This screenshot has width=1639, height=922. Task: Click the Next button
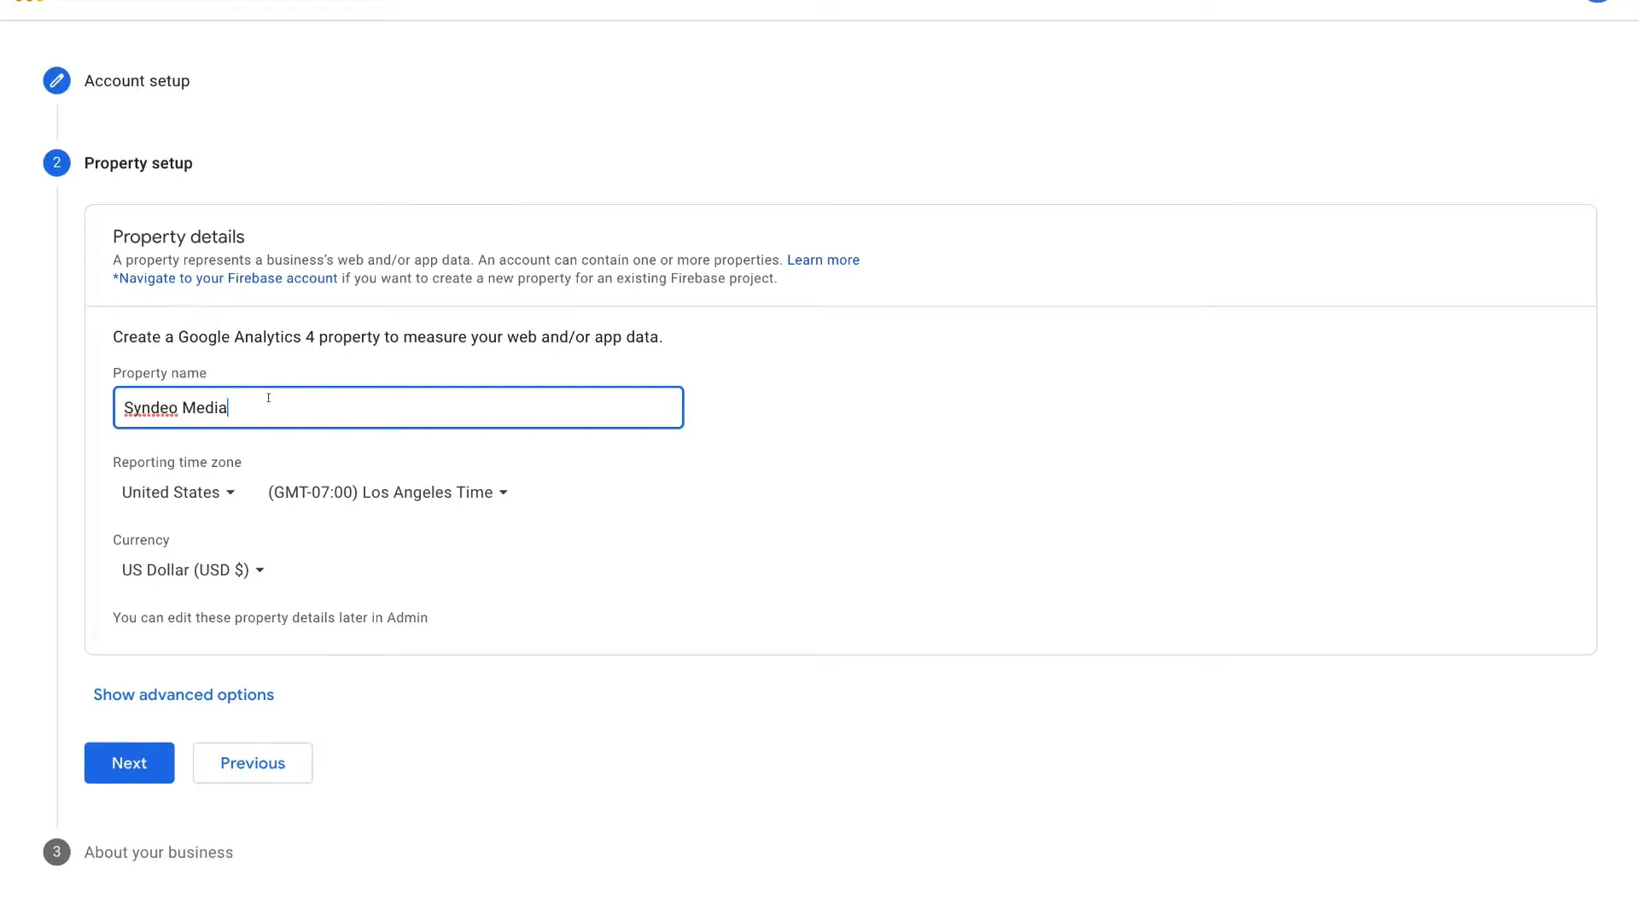coord(129,763)
